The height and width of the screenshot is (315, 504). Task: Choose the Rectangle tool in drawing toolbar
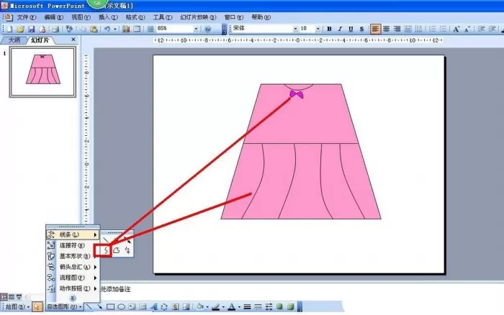pyautogui.click(x=110, y=307)
